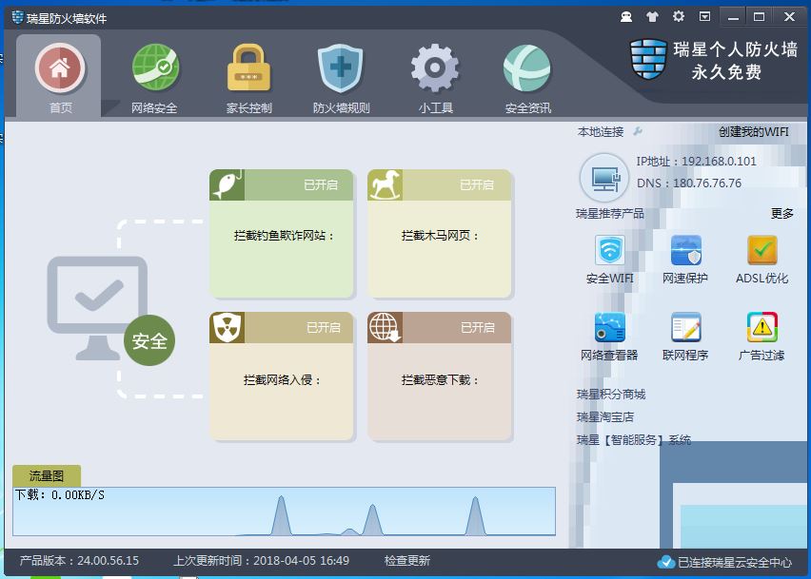Open 广告过滤 ad filter tool
The width and height of the screenshot is (811, 579).
[762, 337]
